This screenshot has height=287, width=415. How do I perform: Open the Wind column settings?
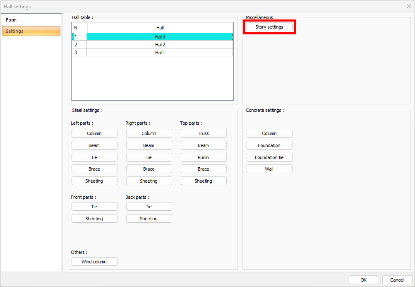[94, 262]
